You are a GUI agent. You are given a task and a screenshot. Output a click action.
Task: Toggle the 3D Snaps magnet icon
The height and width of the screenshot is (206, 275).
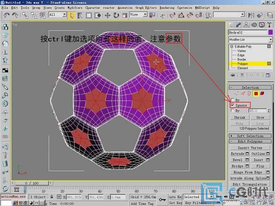pos(172,16)
